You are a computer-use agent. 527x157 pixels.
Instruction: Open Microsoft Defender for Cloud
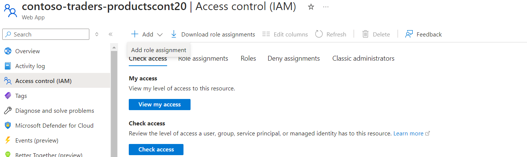pos(55,125)
